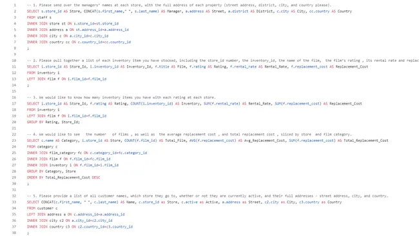Click the comment about managers' names at each store

click(x=179, y=5)
